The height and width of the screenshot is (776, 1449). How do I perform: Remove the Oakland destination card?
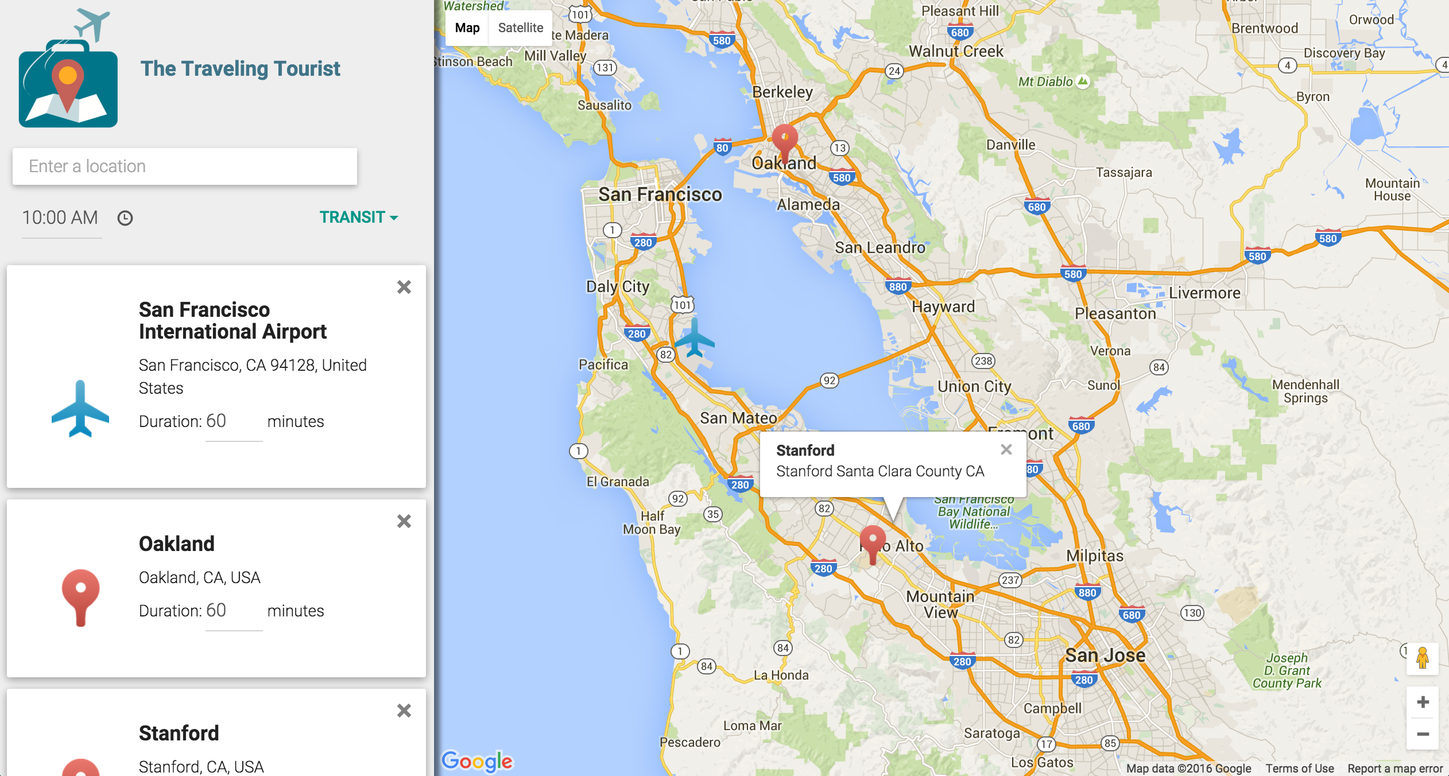[404, 521]
